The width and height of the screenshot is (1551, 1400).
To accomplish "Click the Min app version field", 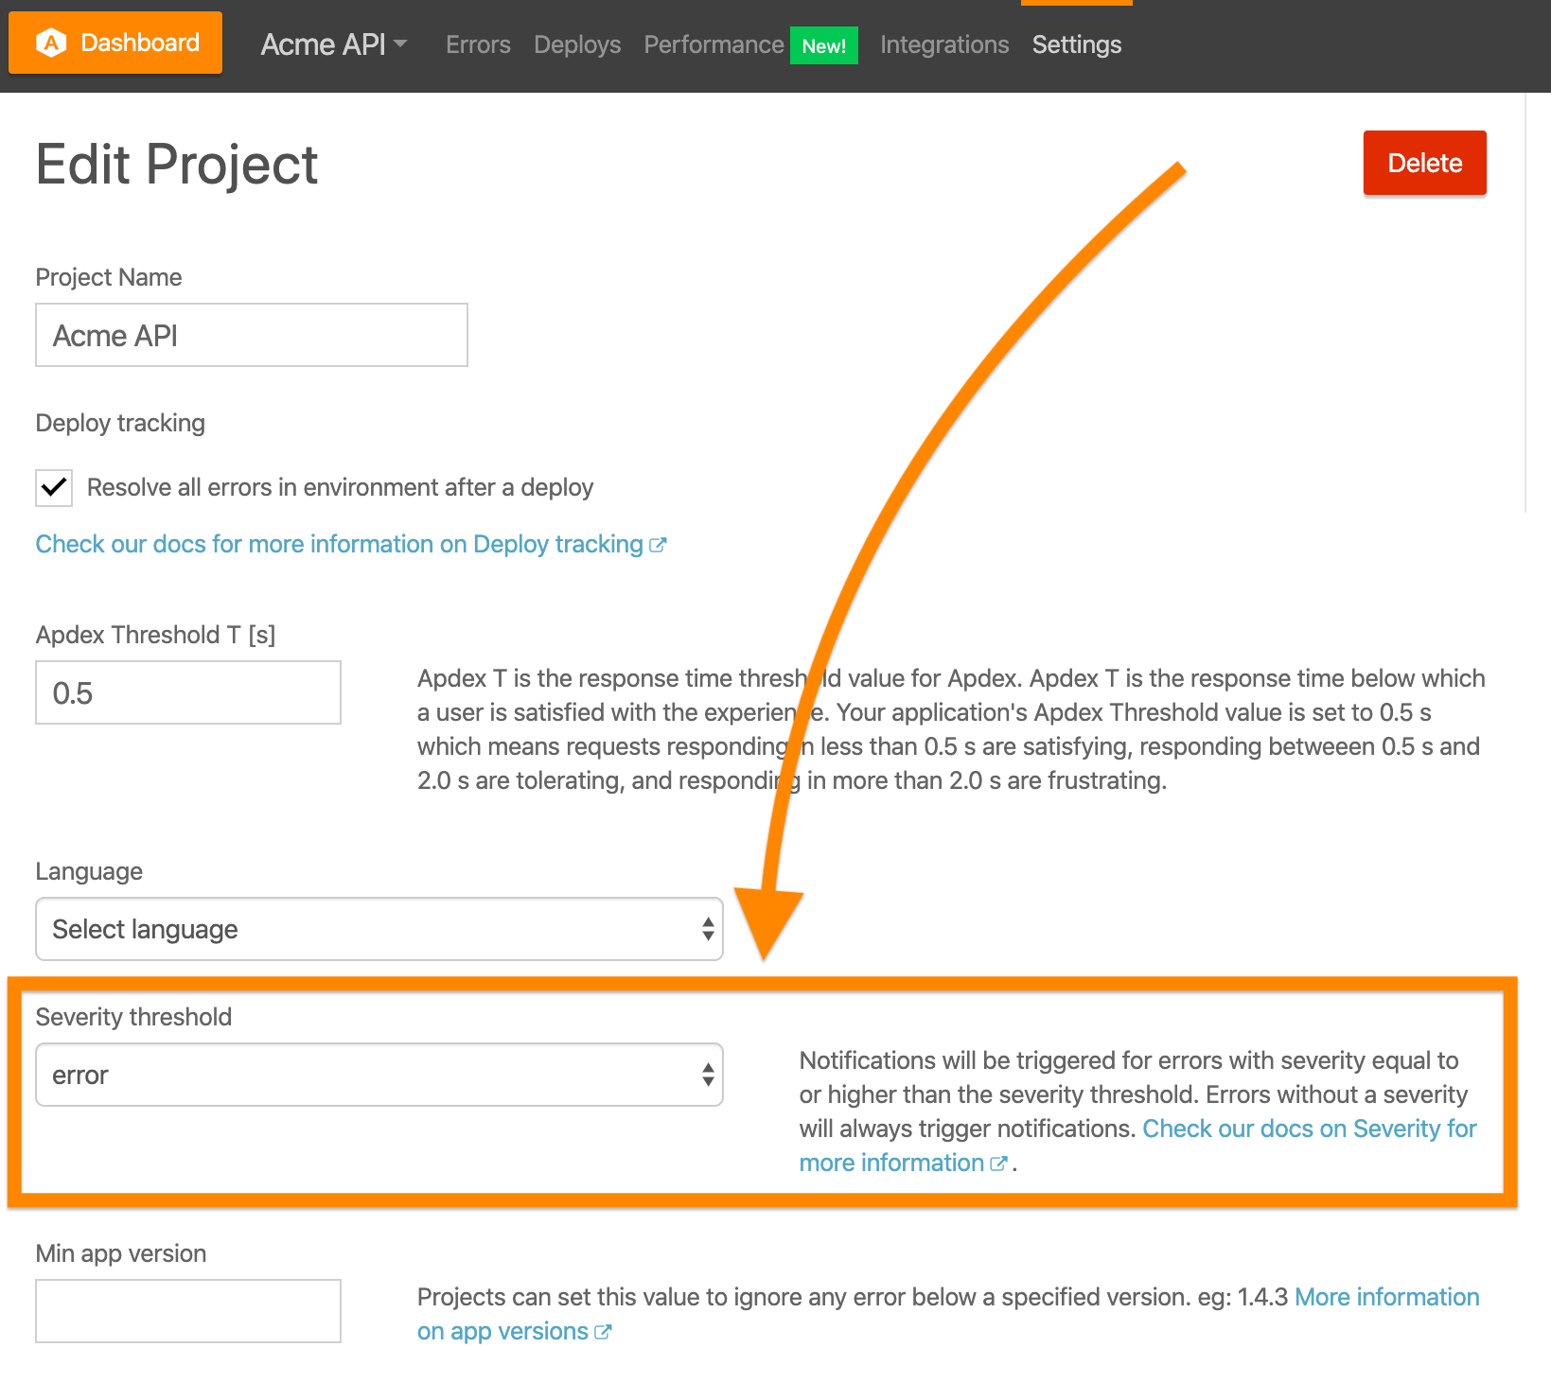I will tap(188, 1311).
